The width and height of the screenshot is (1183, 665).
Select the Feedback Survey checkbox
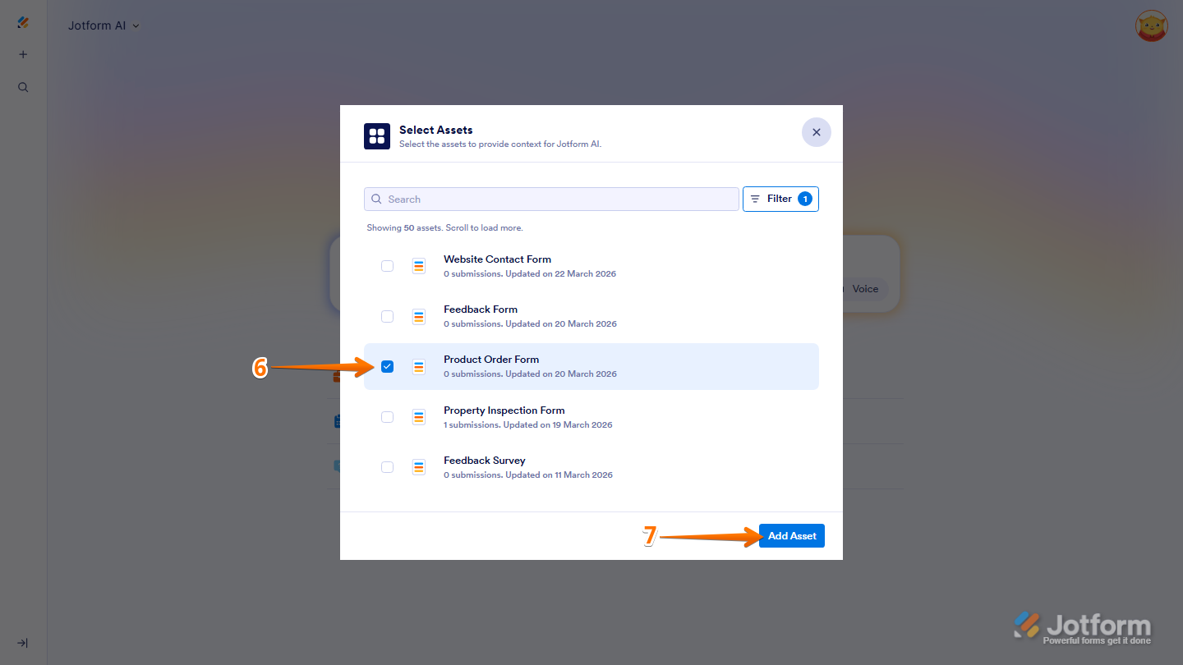pos(387,466)
